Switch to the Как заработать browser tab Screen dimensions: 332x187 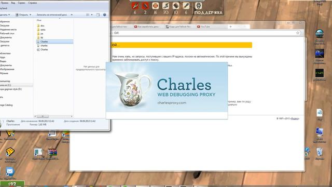149,26
